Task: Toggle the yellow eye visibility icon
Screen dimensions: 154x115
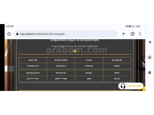Action: point(75,51)
